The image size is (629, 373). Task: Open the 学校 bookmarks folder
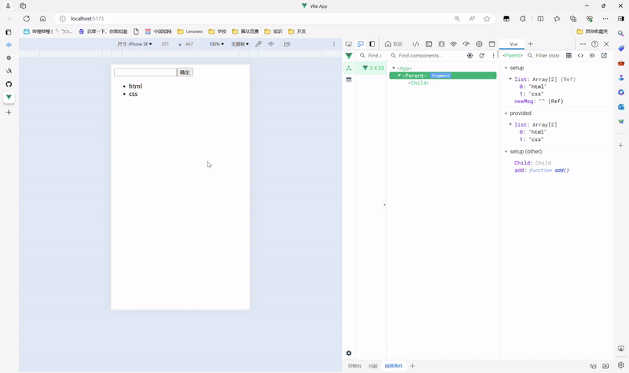point(218,31)
